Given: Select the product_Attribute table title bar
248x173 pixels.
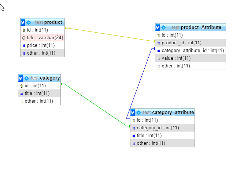Looking at the screenshot, I should click(x=196, y=27).
